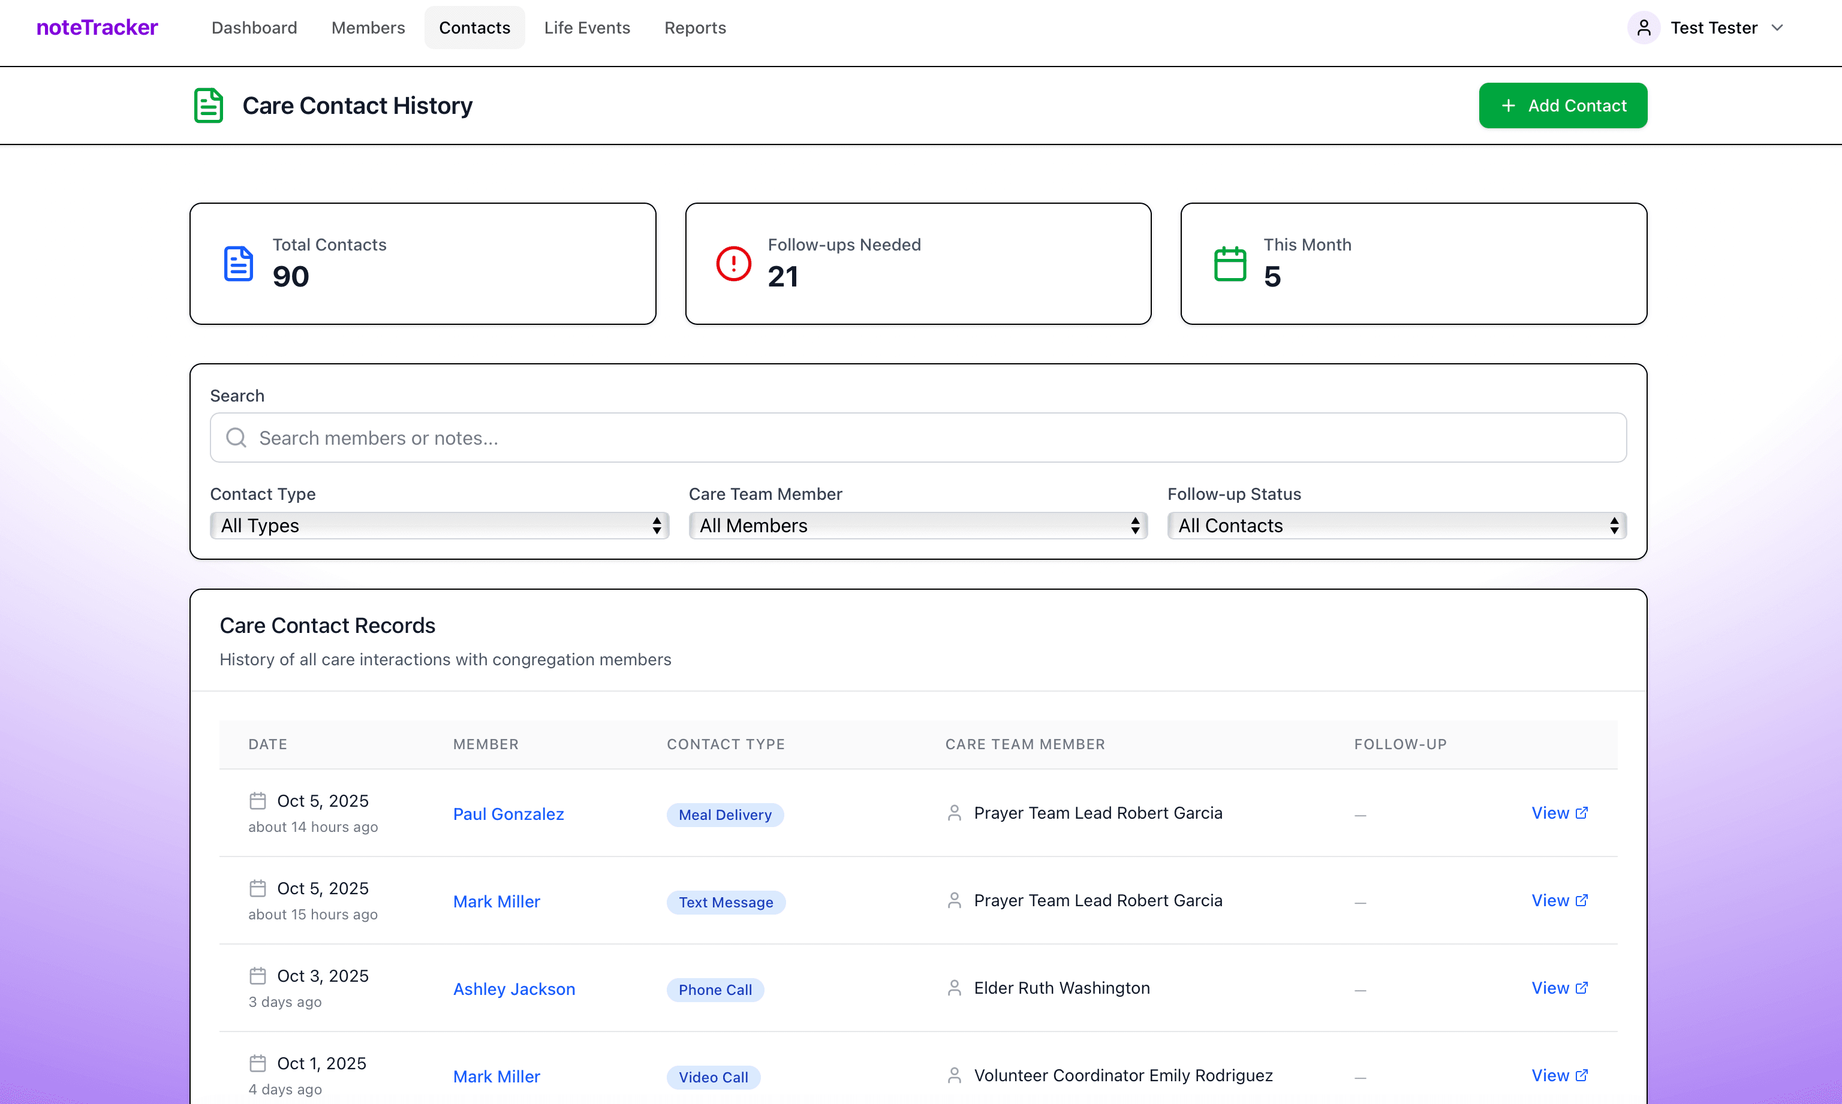Navigate to the Life Events section

tap(587, 28)
